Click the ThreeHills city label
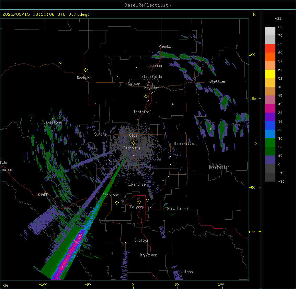The image size is (296, 289). click(183, 143)
